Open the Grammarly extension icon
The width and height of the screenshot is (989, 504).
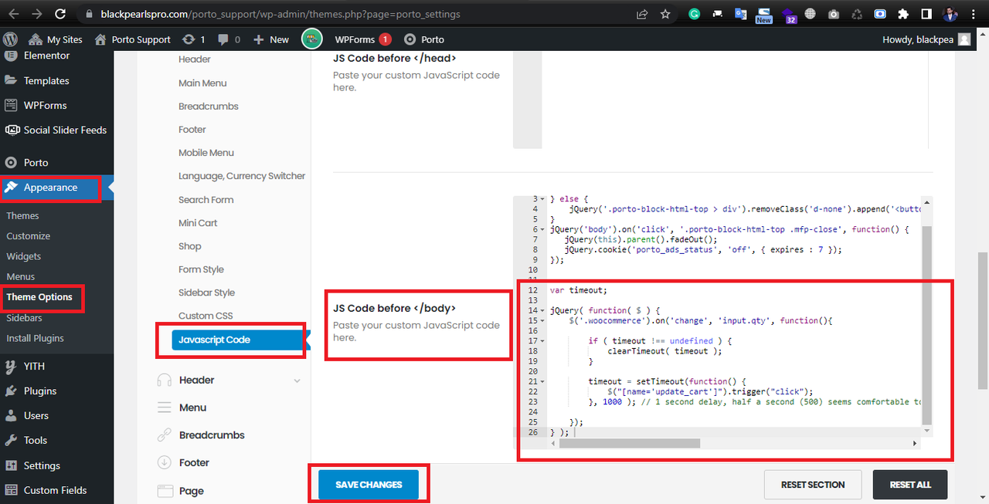coord(695,14)
